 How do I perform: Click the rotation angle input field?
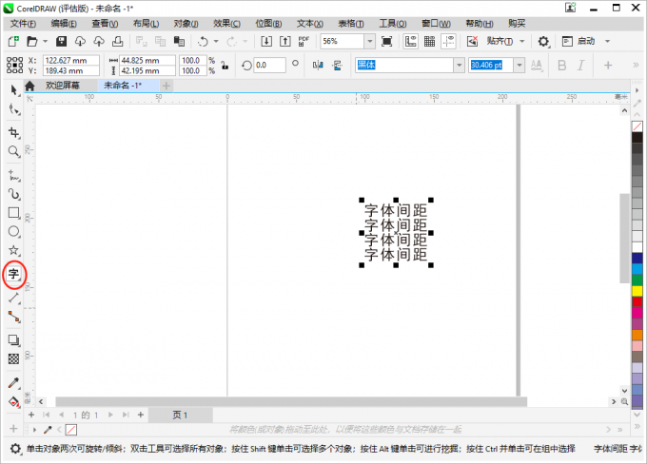click(x=271, y=65)
